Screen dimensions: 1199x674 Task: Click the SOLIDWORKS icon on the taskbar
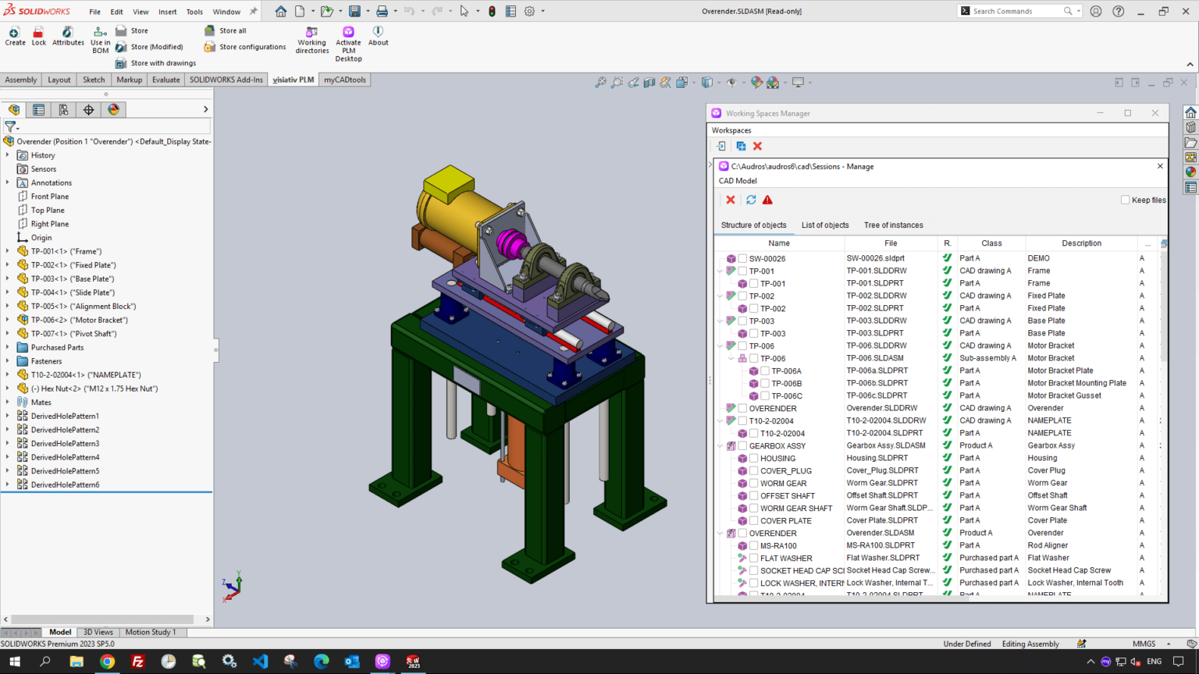[x=413, y=661]
